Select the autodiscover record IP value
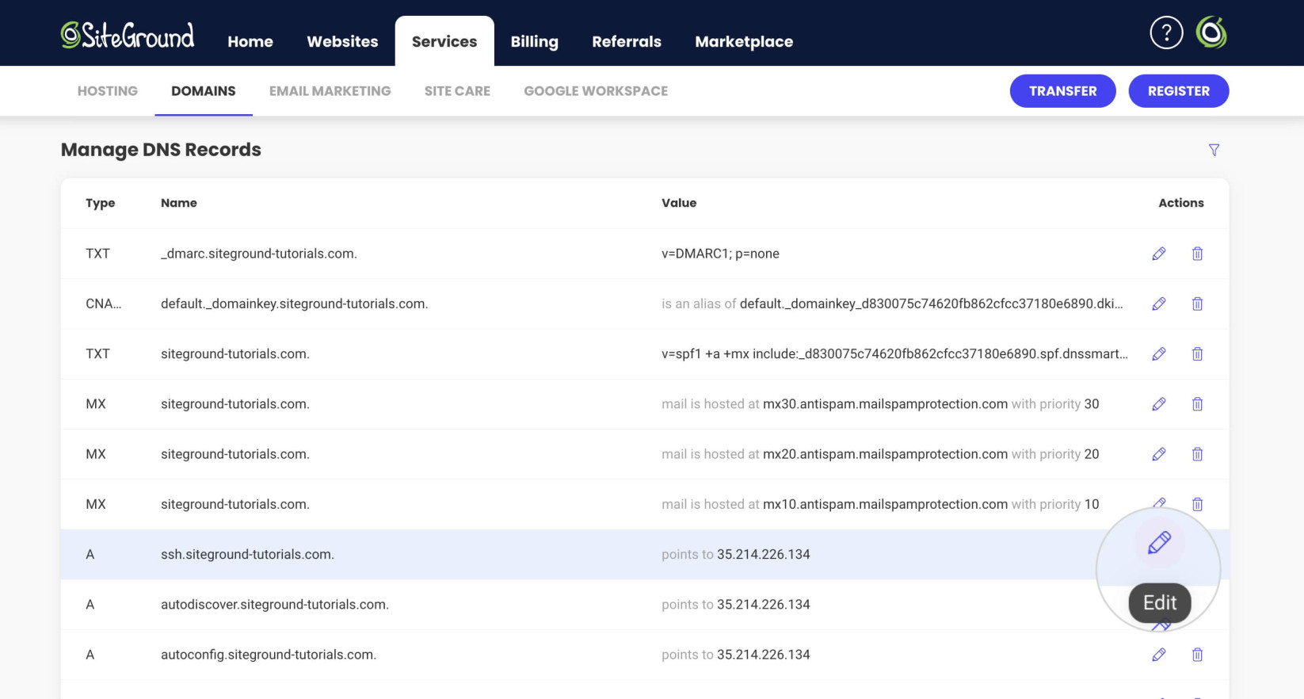 (764, 605)
